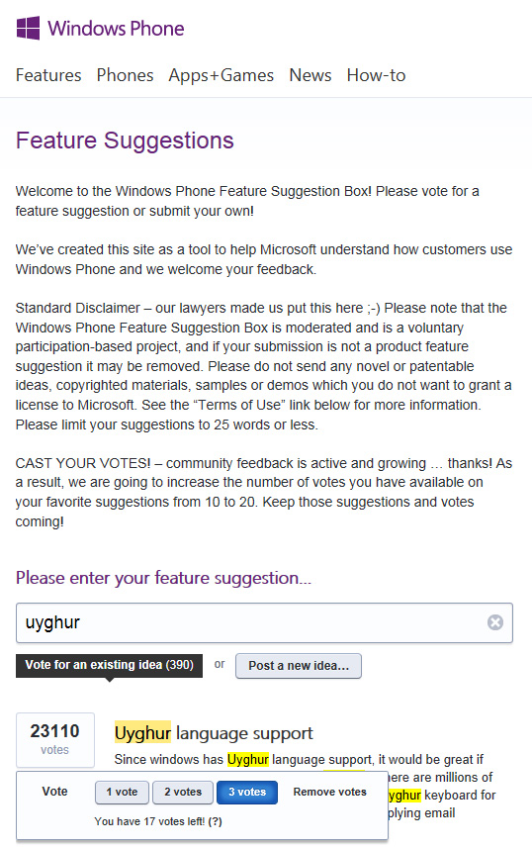
Task: Open the Features menu item
Action: tap(48, 75)
